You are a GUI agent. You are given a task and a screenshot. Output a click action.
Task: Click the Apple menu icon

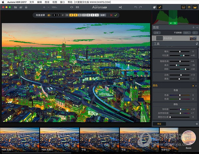[3, 2]
